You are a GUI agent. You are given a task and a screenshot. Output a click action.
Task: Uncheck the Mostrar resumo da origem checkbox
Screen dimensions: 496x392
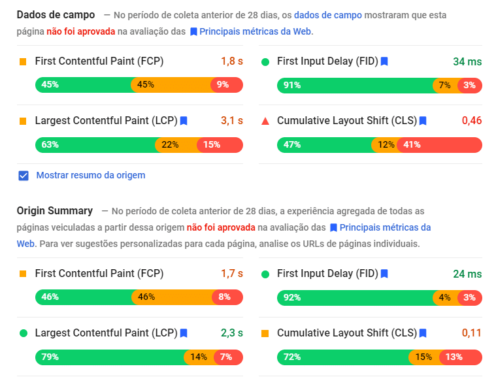click(x=24, y=175)
